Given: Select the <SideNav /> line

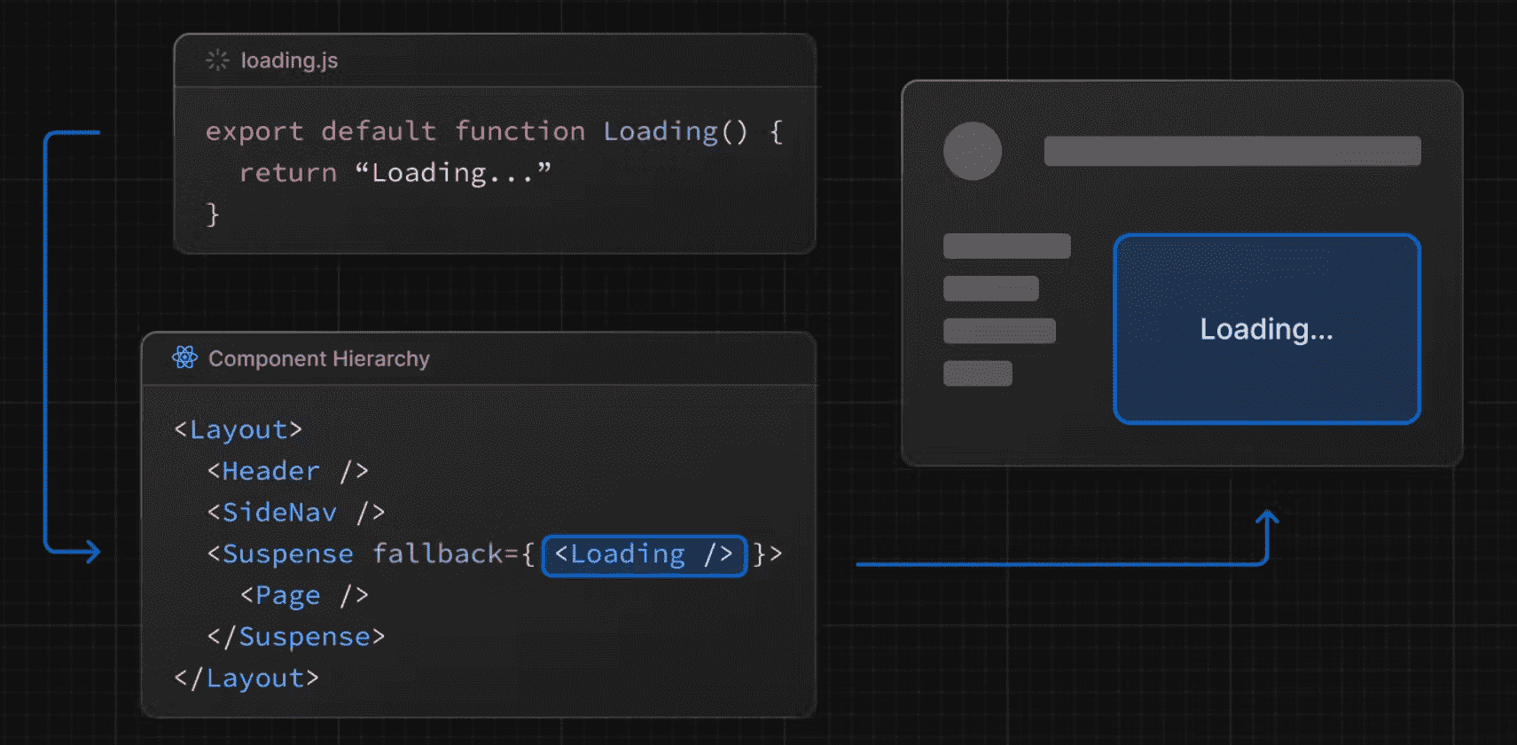Looking at the screenshot, I should 295,513.
